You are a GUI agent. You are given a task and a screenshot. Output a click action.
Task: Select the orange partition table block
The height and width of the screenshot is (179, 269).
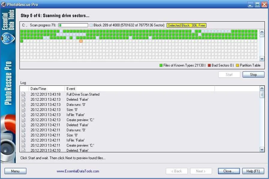coord(81,41)
